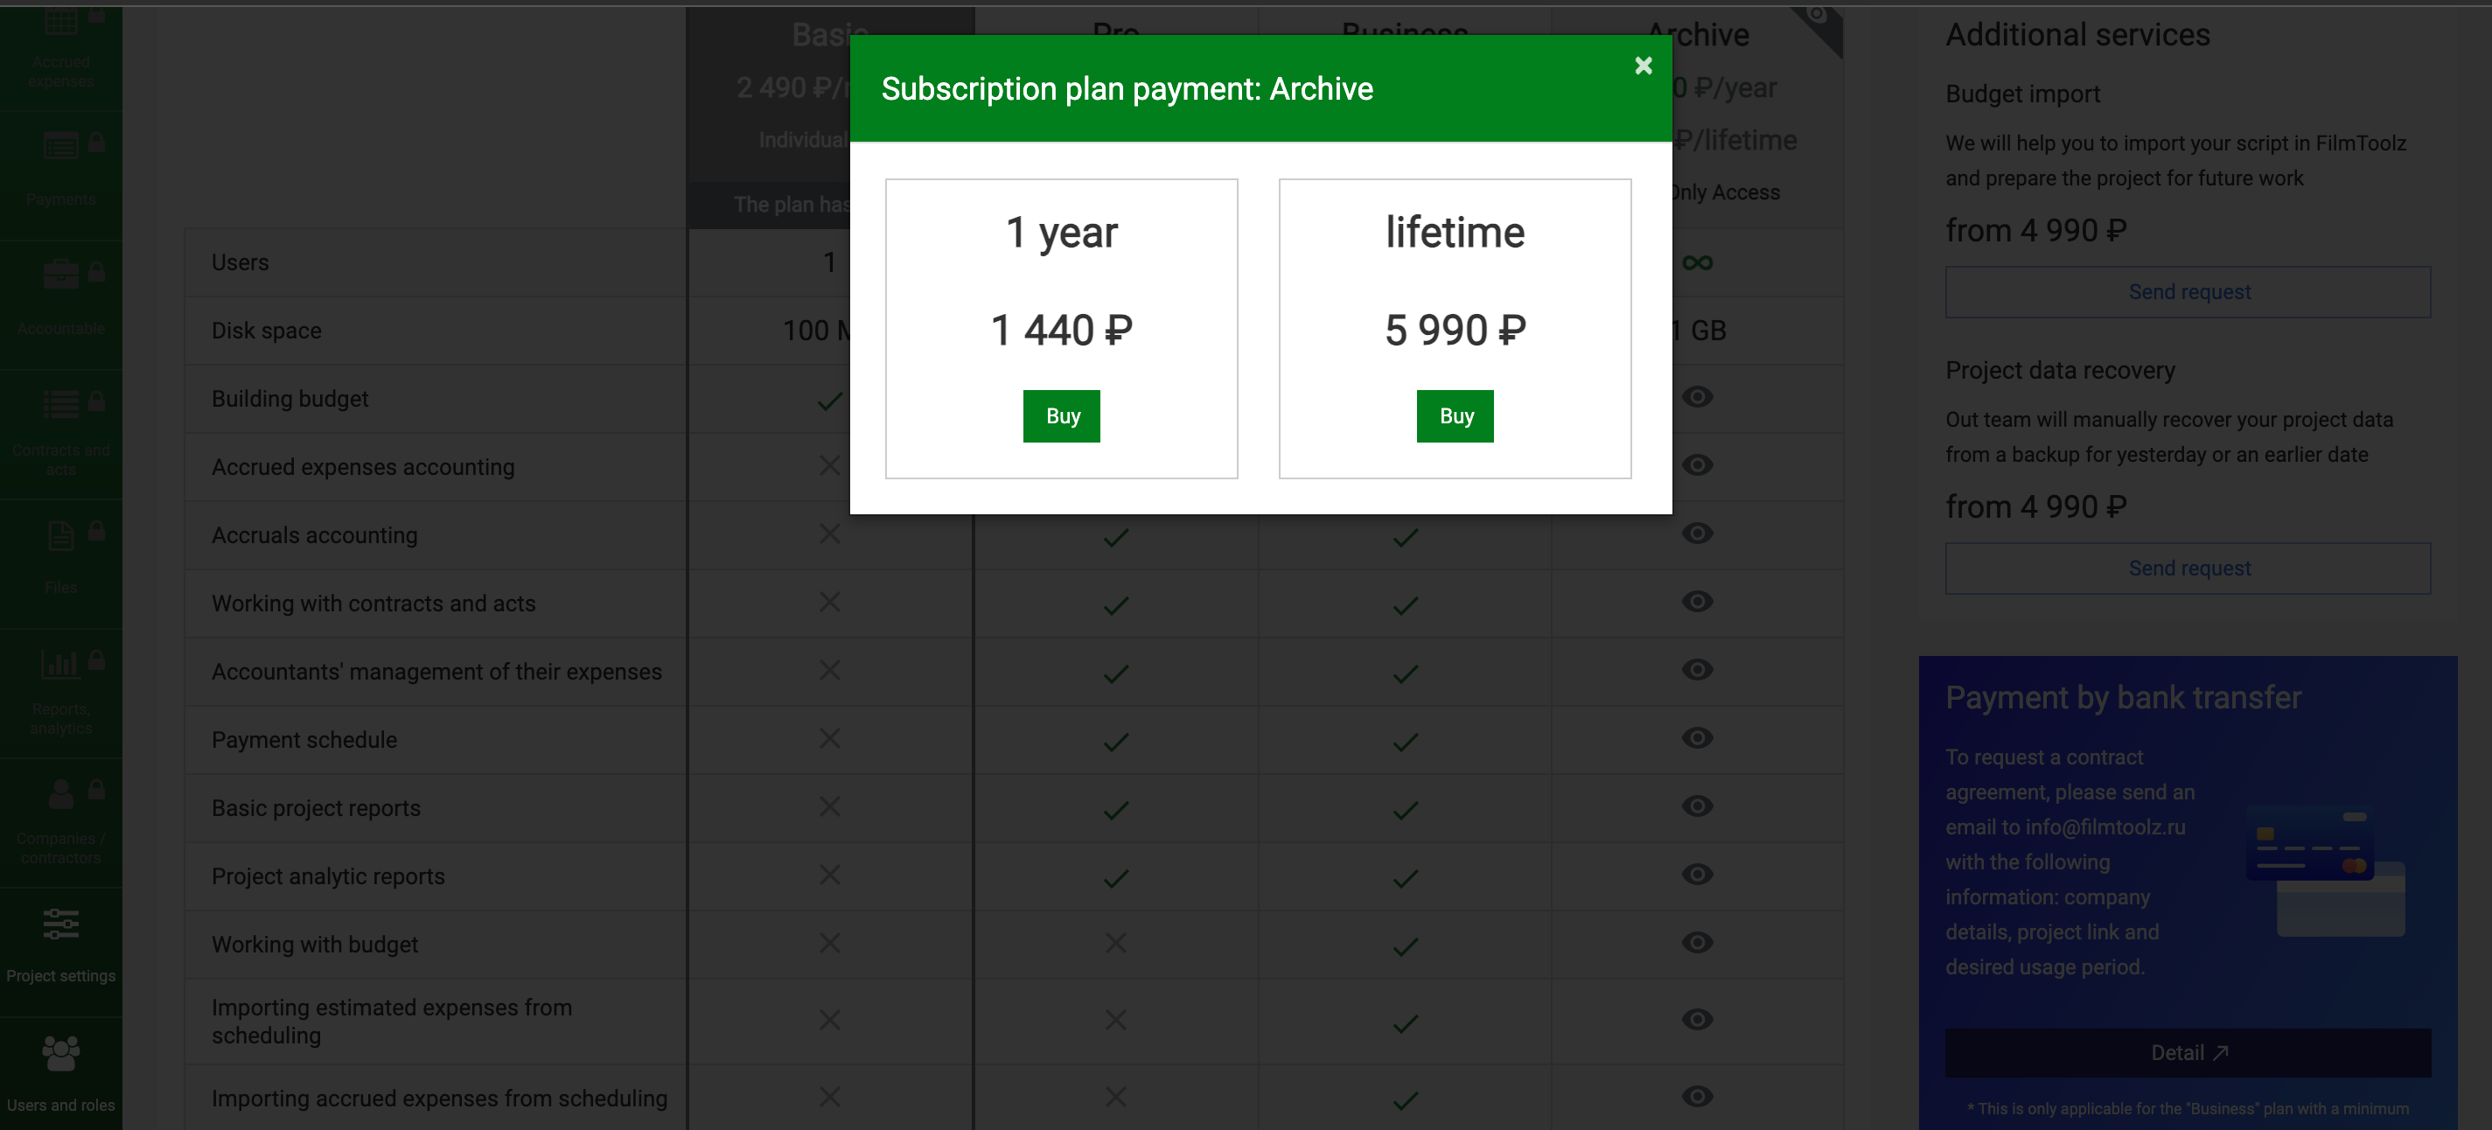Image resolution: width=2492 pixels, height=1130 pixels.
Task: Buy the 1 year Archive plan
Action: click(1061, 416)
